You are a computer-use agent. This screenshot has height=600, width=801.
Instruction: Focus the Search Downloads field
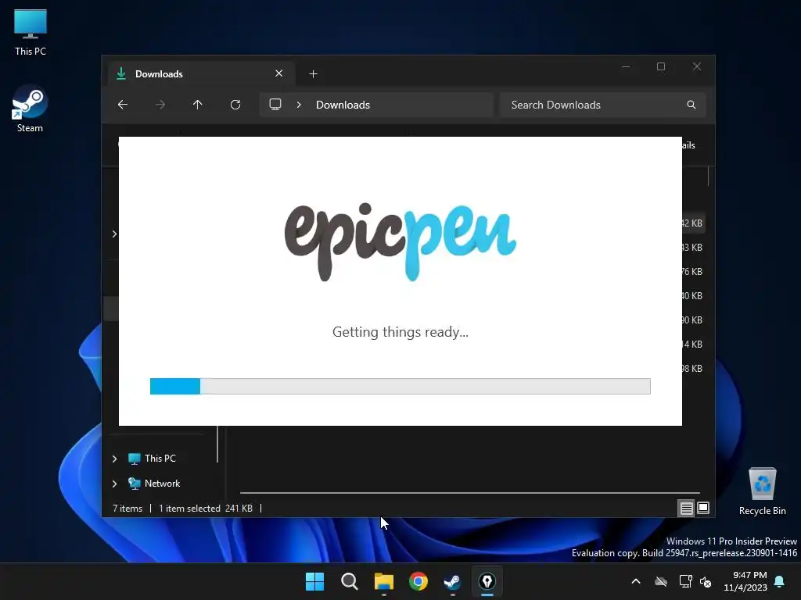[x=603, y=105]
